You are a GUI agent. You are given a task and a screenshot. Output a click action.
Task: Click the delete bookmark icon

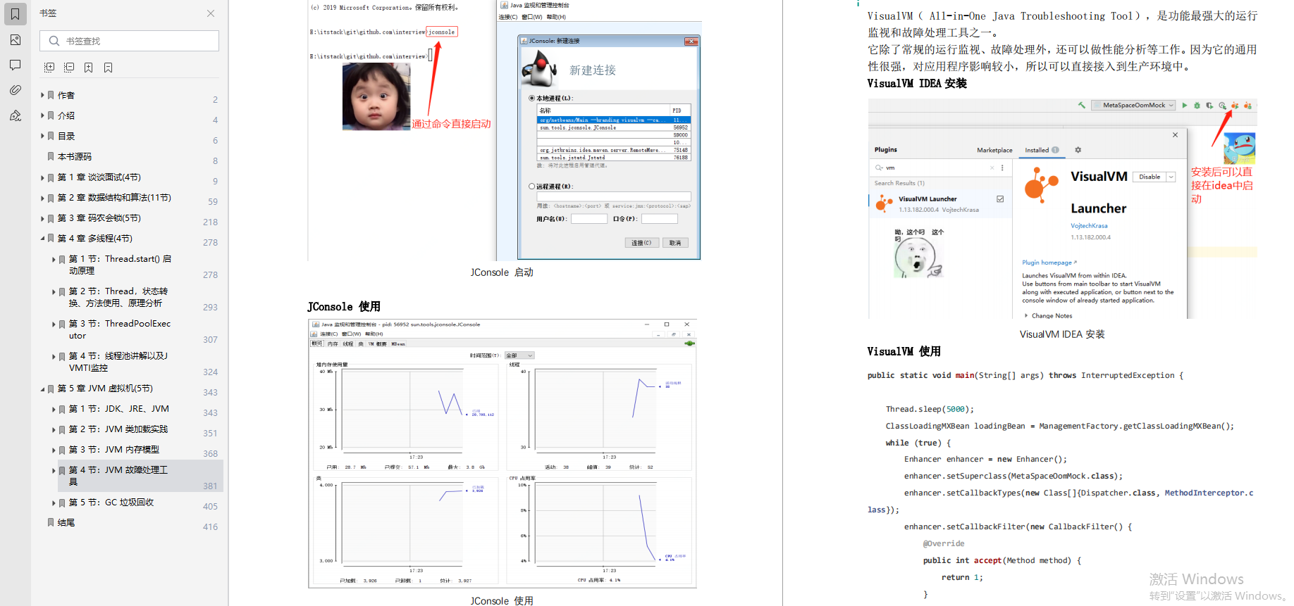pos(109,68)
